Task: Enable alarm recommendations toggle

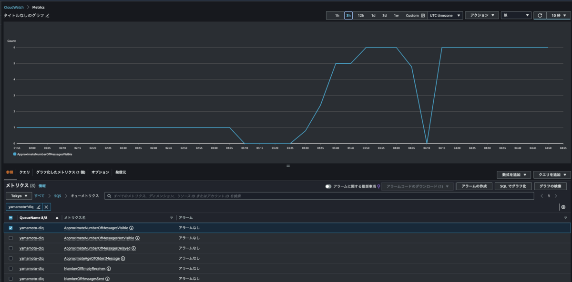Action: click(x=328, y=186)
